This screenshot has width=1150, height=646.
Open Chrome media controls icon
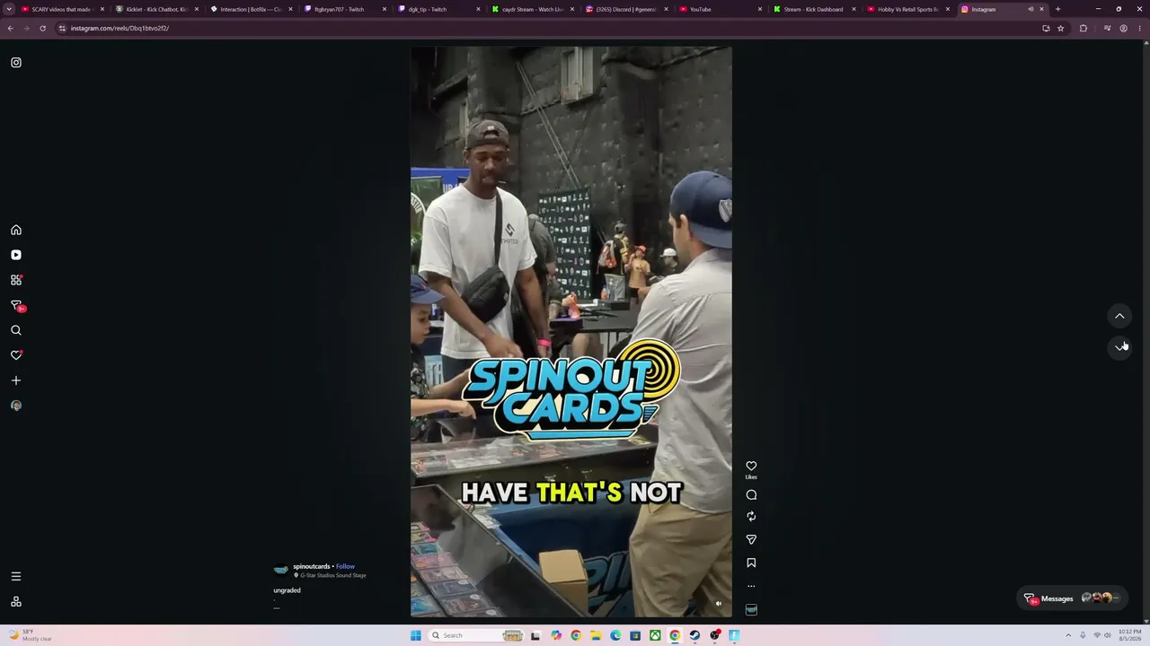coord(1107,28)
